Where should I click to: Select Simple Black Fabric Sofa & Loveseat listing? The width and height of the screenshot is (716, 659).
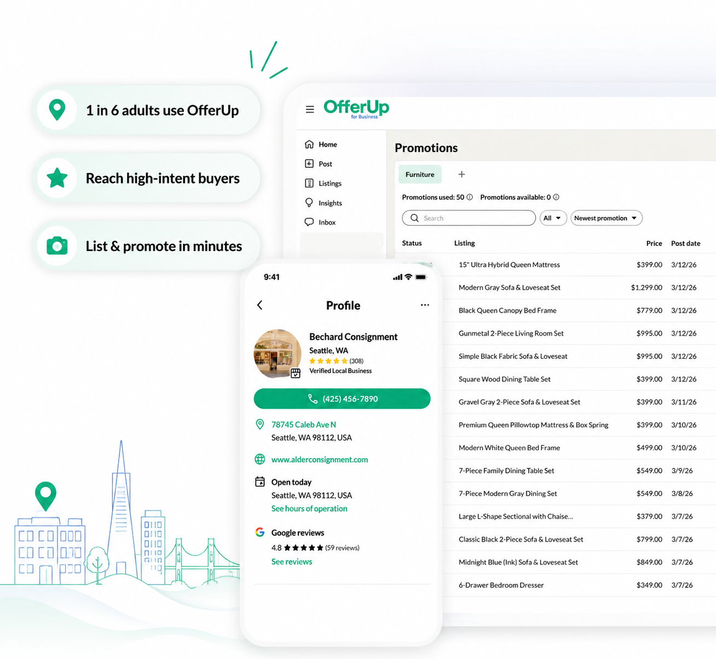click(x=513, y=357)
